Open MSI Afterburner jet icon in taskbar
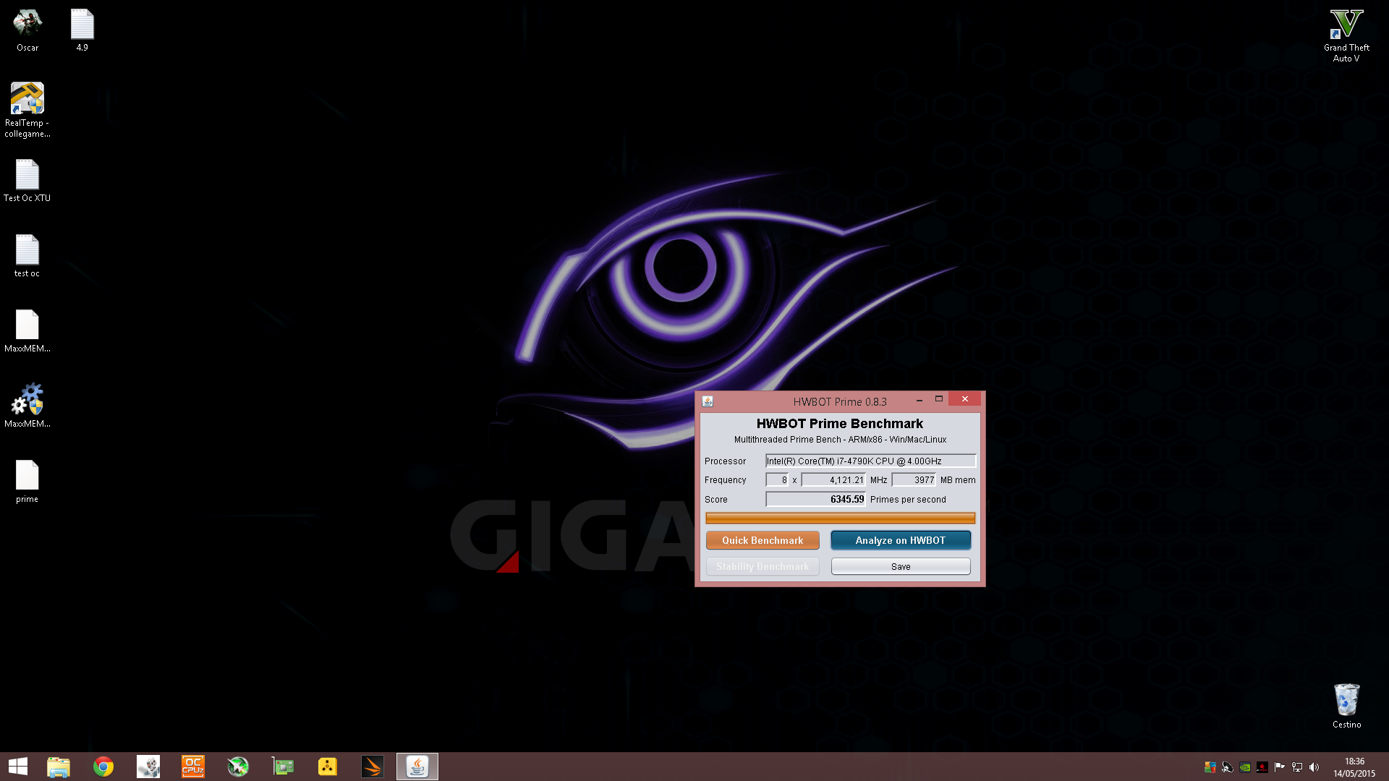1389x781 pixels. [238, 767]
